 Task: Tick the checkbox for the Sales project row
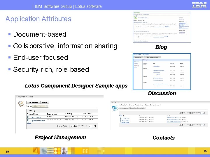(28, 117)
